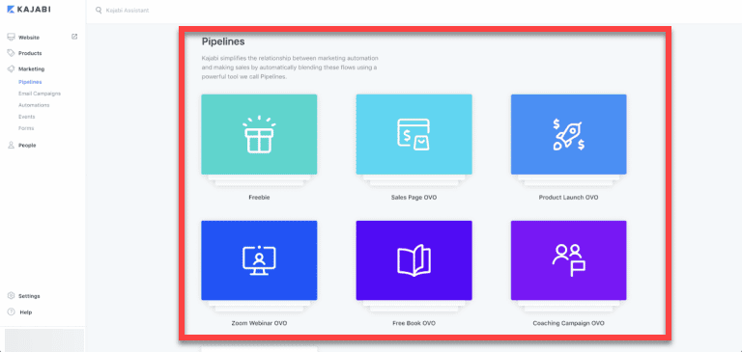The image size is (742, 352).
Task: Select Zoom Webinar OVO pipeline card
Action: pyautogui.click(x=259, y=260)
